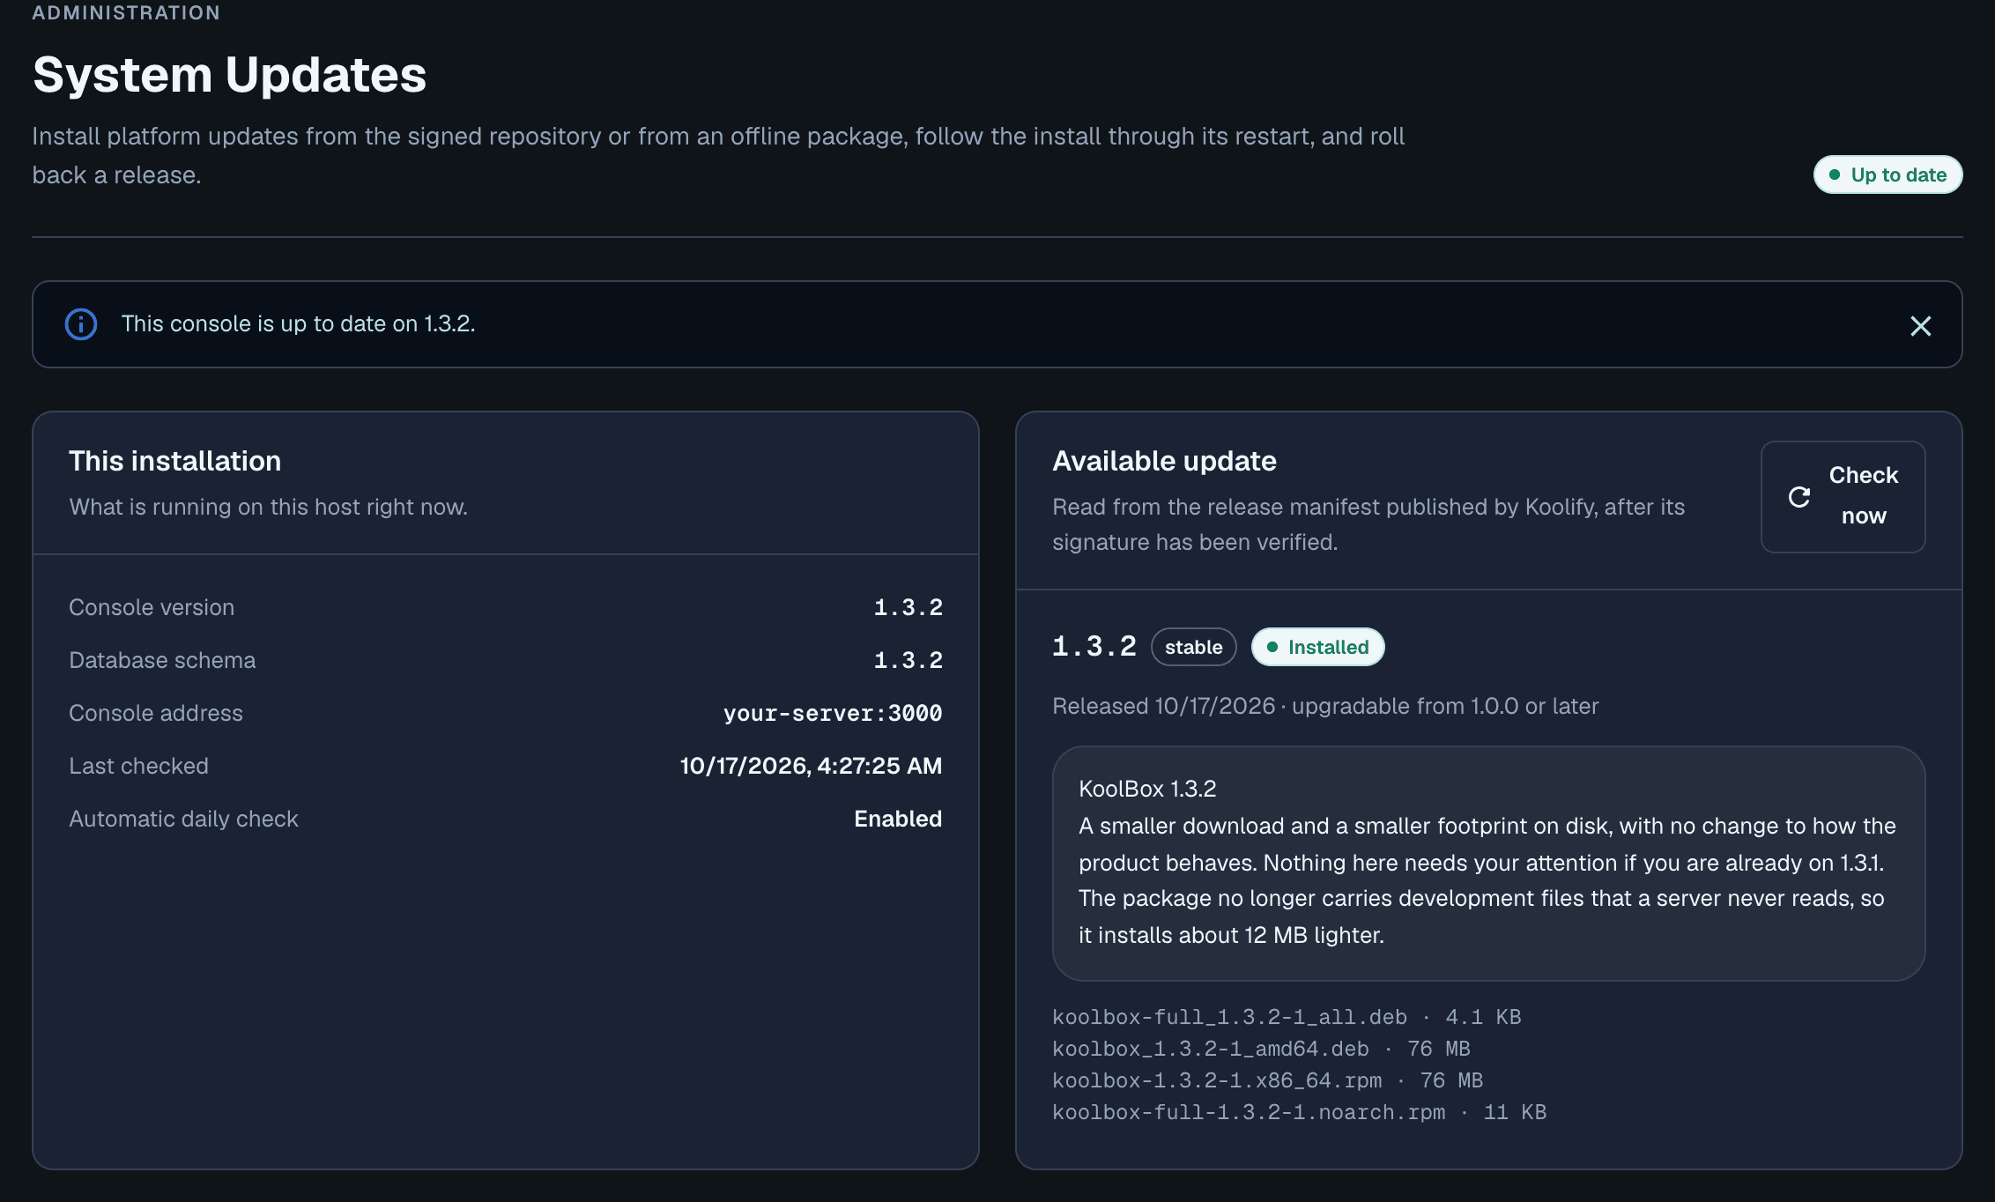Click the Database schema label
Screen dimensions: 1995x1202
pos(162,660)
